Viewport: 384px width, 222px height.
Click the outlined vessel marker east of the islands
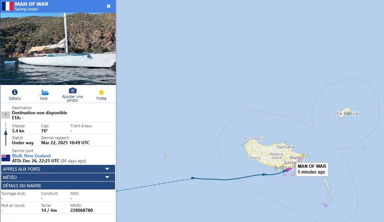365,149
